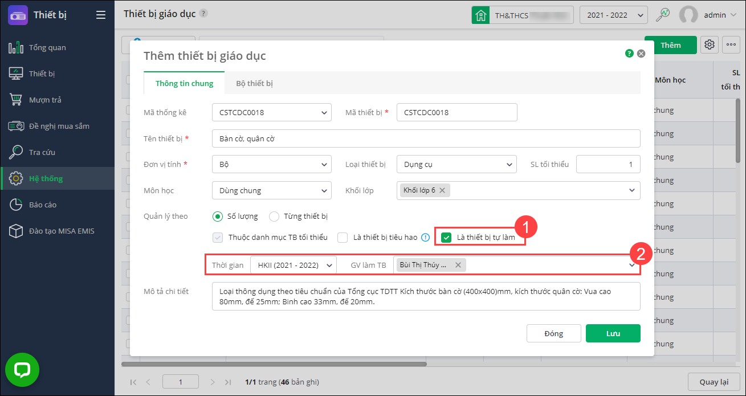Click the page number input box
This screenshot has height=396, width=746.
pyautogui.click(x=181, y=382)
